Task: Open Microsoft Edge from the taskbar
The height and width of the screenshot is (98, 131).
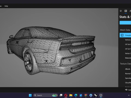Action: (x=76, y=95)
